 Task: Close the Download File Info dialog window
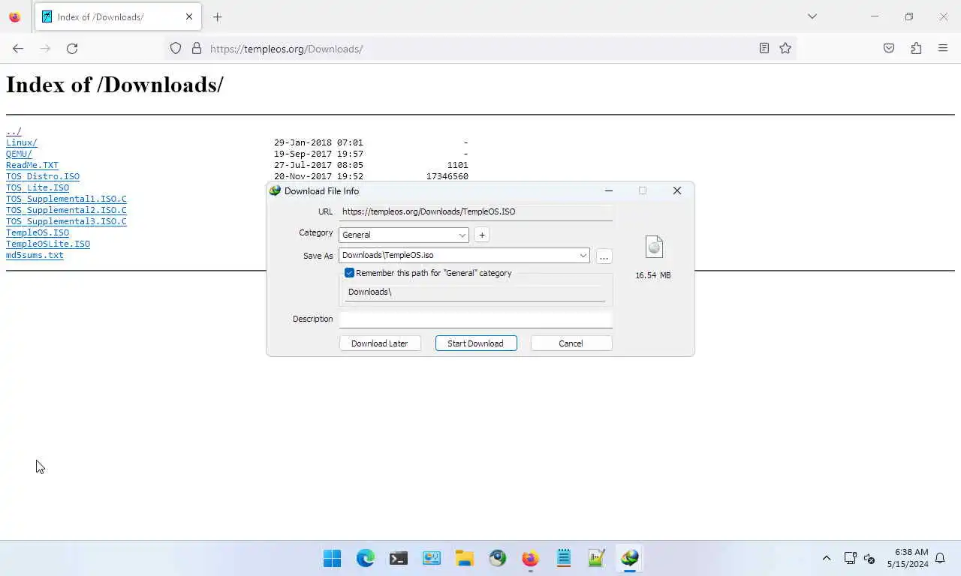click(x=677, y=190)
